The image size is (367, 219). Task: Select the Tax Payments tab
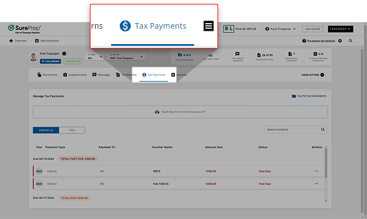tap(154, 75)
